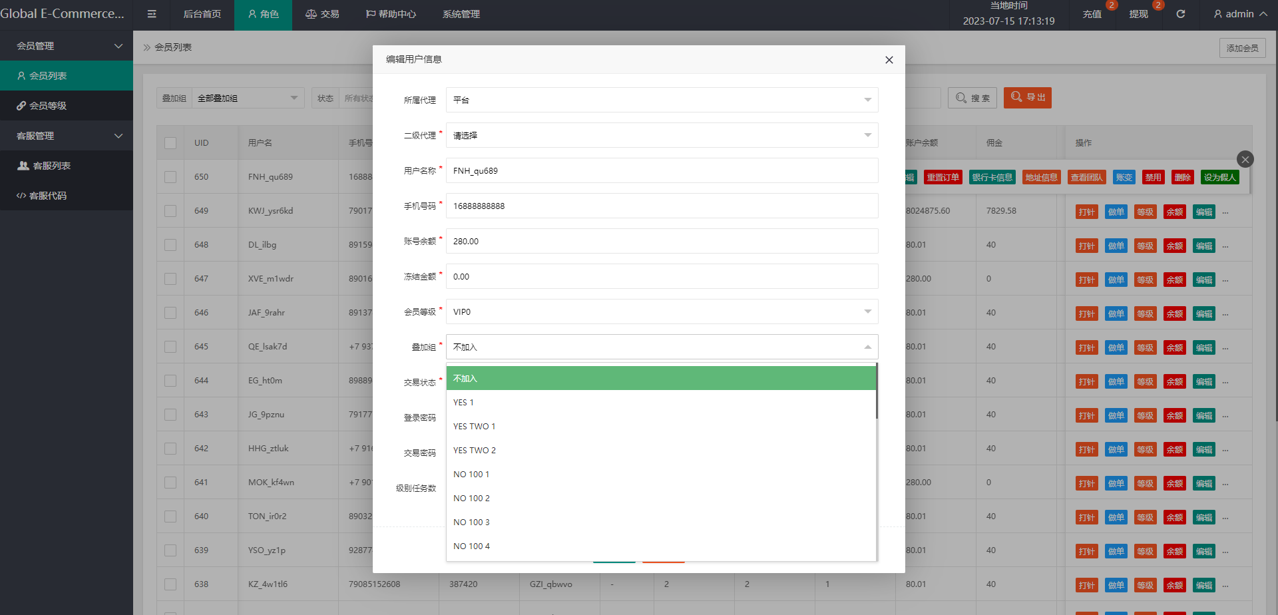The height and width of the screenshot is (615, 1278).
Task: Click the 用户名称 input field
Action: click(x=662, y=170)
